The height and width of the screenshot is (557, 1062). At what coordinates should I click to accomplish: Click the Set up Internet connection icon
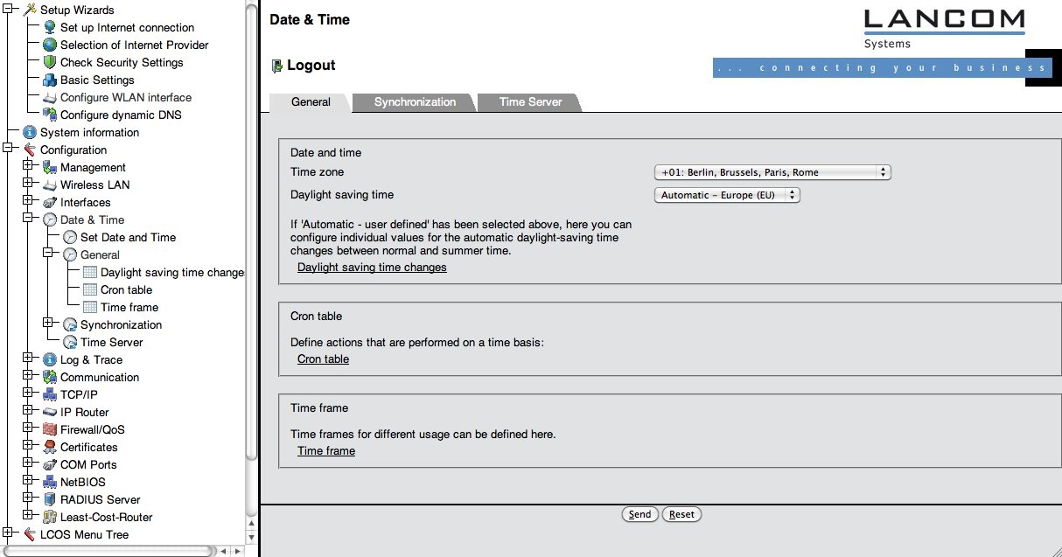(50, 27)
